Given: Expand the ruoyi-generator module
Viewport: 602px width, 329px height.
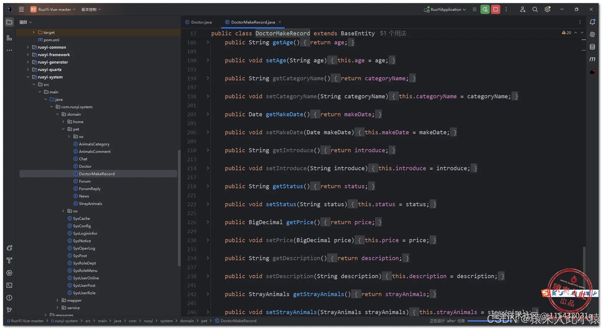Looking at the screenshot, I should (28, 62).
